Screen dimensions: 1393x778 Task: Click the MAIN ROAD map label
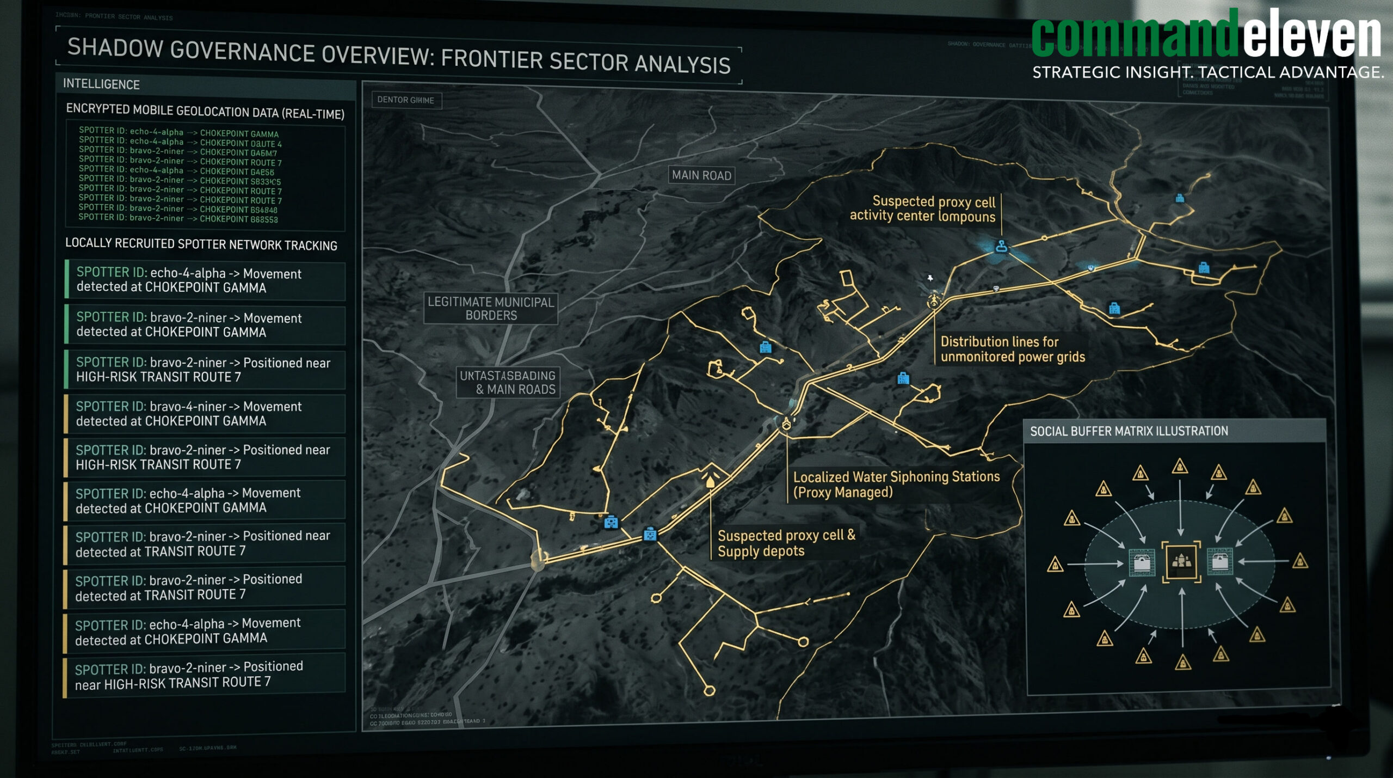pos(701,175)
